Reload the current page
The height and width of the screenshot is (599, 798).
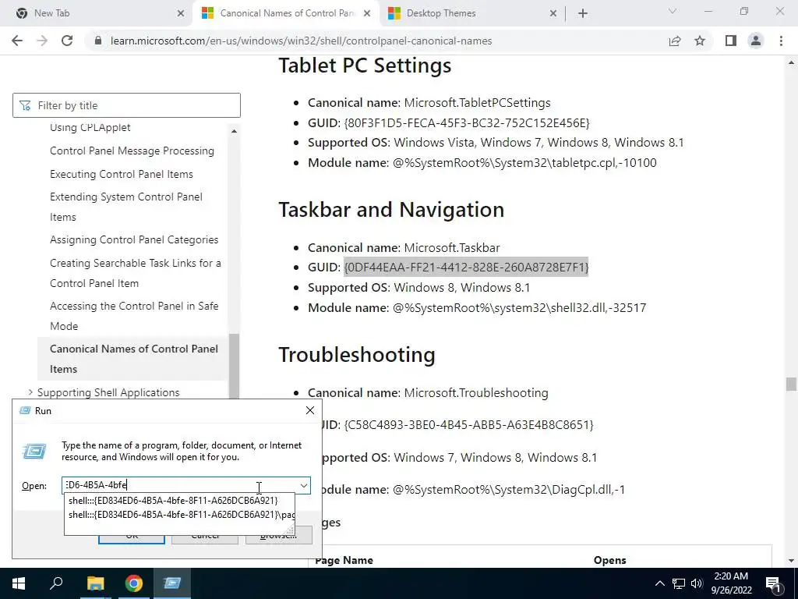(x=67, y=41)
